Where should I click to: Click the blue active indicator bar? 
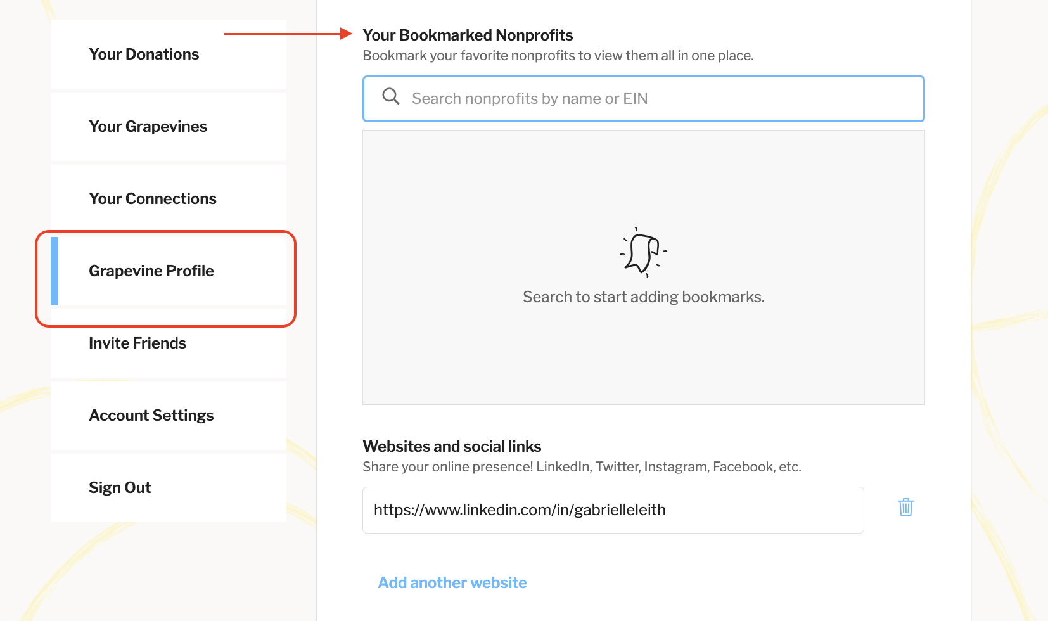[x=54, y=271]
